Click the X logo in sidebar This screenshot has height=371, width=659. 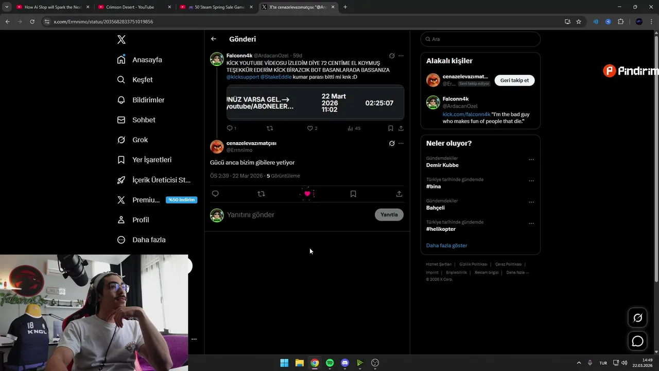tap(121, 40)
